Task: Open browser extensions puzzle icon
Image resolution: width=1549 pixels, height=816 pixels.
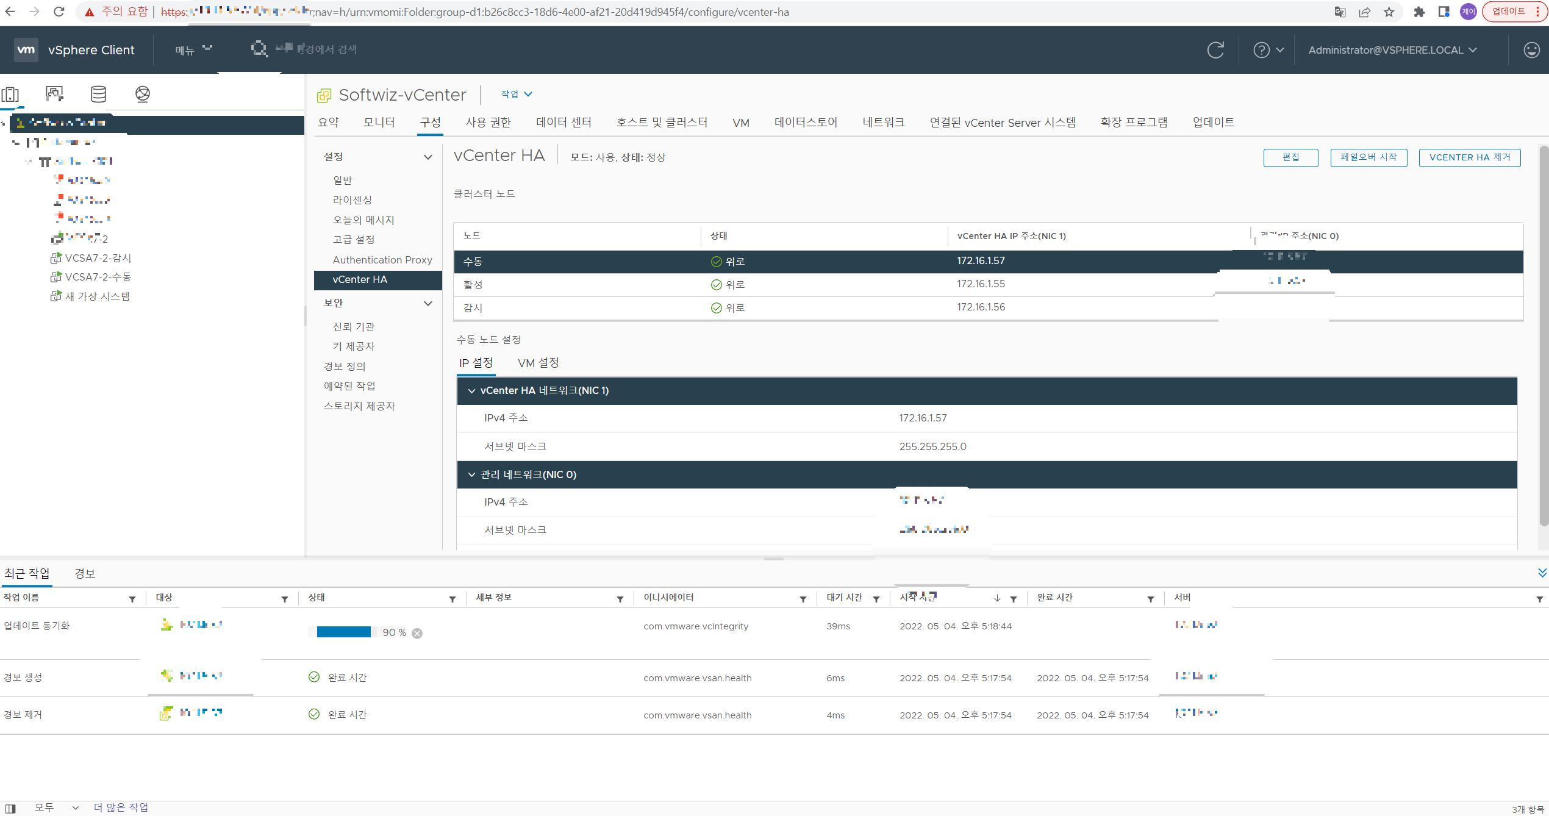Action: [x=1419, y=12]
